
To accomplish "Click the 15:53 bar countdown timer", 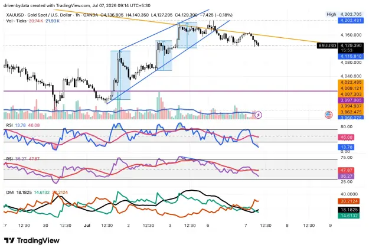I will (x=347, y=50).
